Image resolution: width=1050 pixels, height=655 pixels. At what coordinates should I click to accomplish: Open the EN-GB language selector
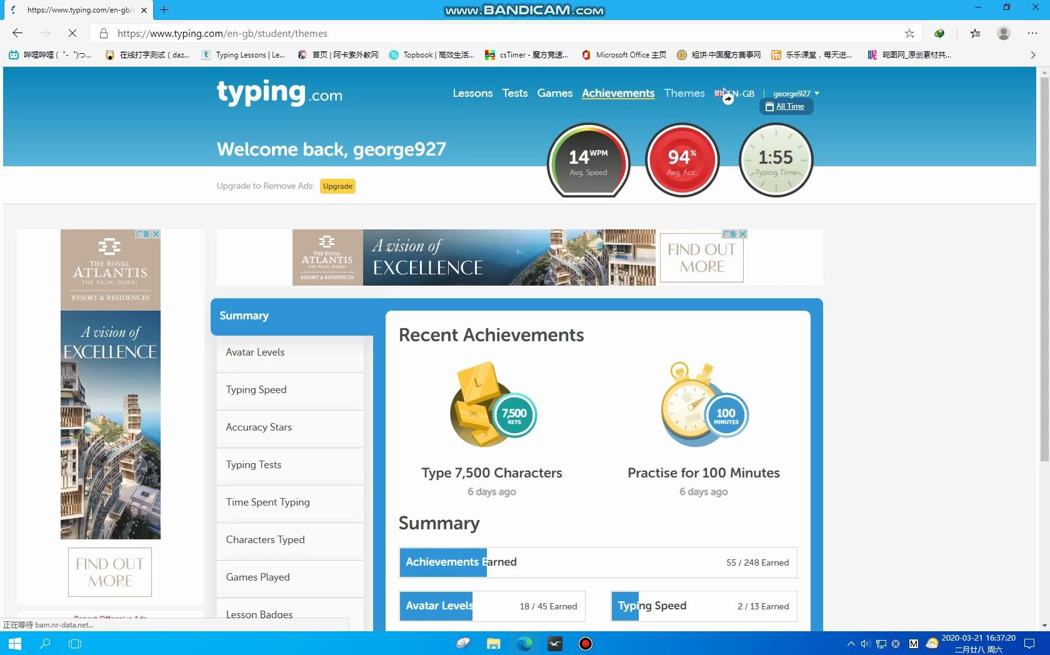[735, 94]
